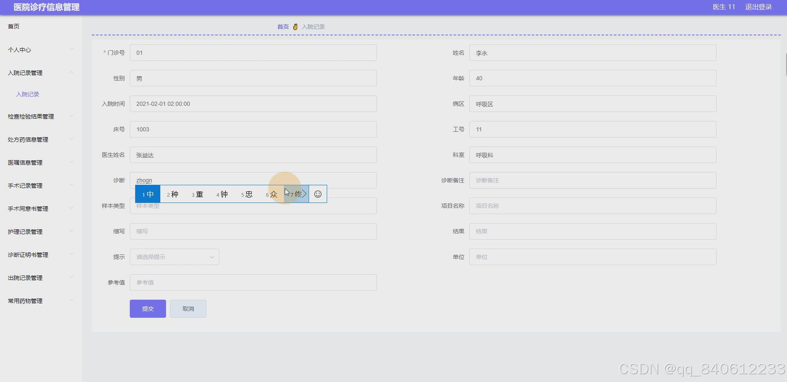Click the 门诊号 input field

(253, 53)
